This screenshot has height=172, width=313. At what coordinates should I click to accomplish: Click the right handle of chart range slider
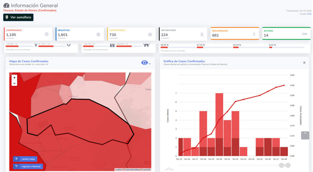coord(288,165)
